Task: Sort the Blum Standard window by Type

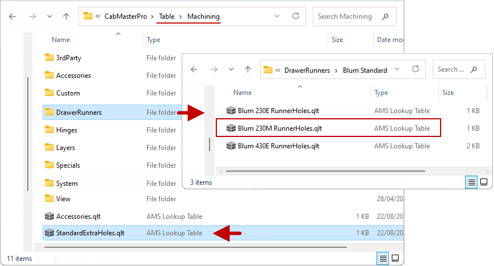Action: pyautogui.click(x=381, y=93)
